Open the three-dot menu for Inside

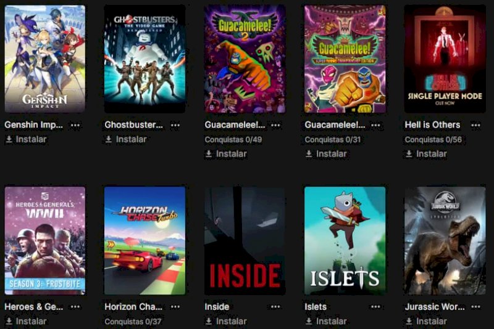pos(275,307)
